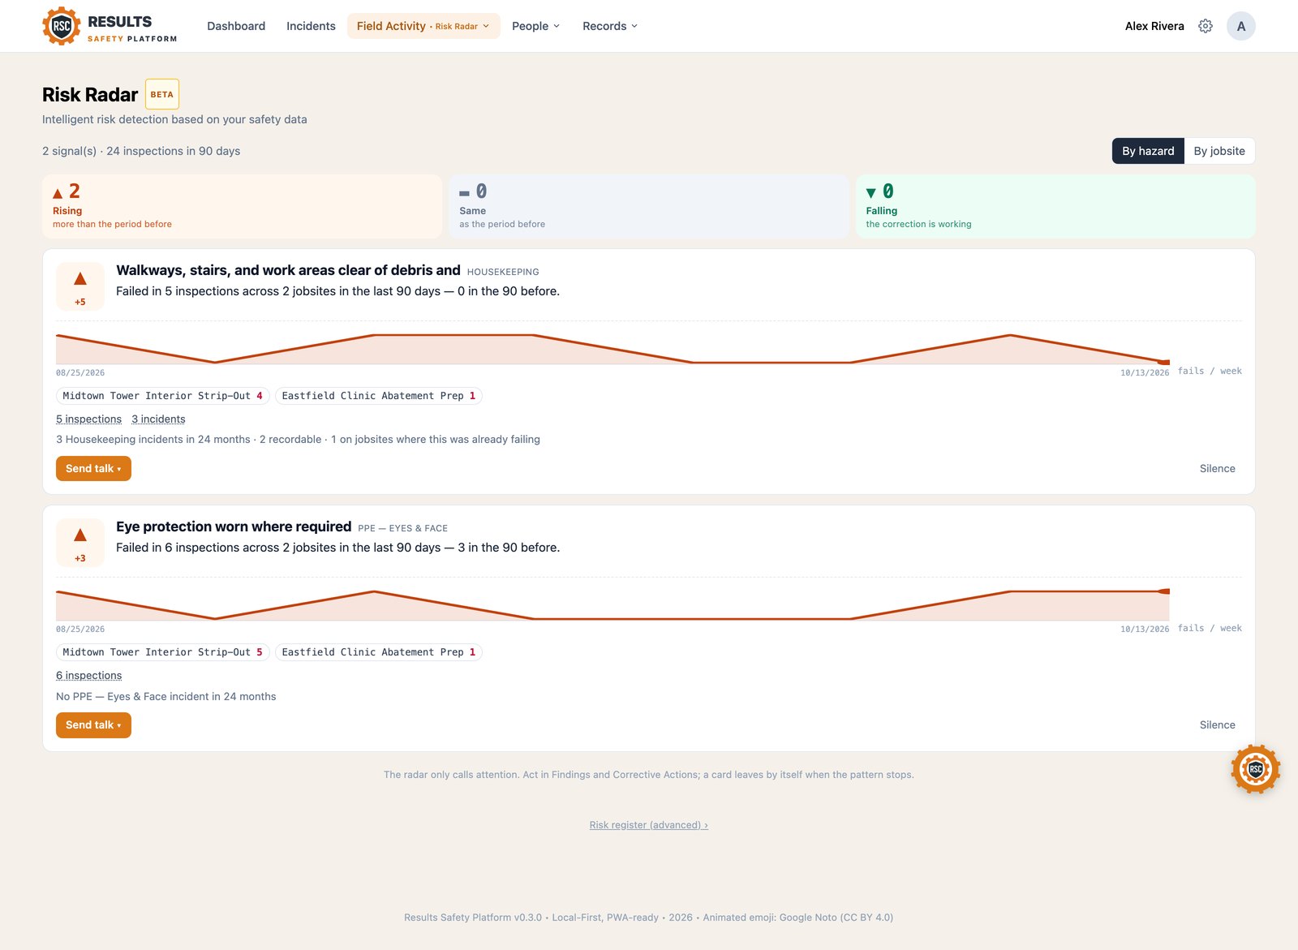Screen dimensions: 1298x950
Task: Go to the Dashboard page
Action: click(x=236, y=26)
